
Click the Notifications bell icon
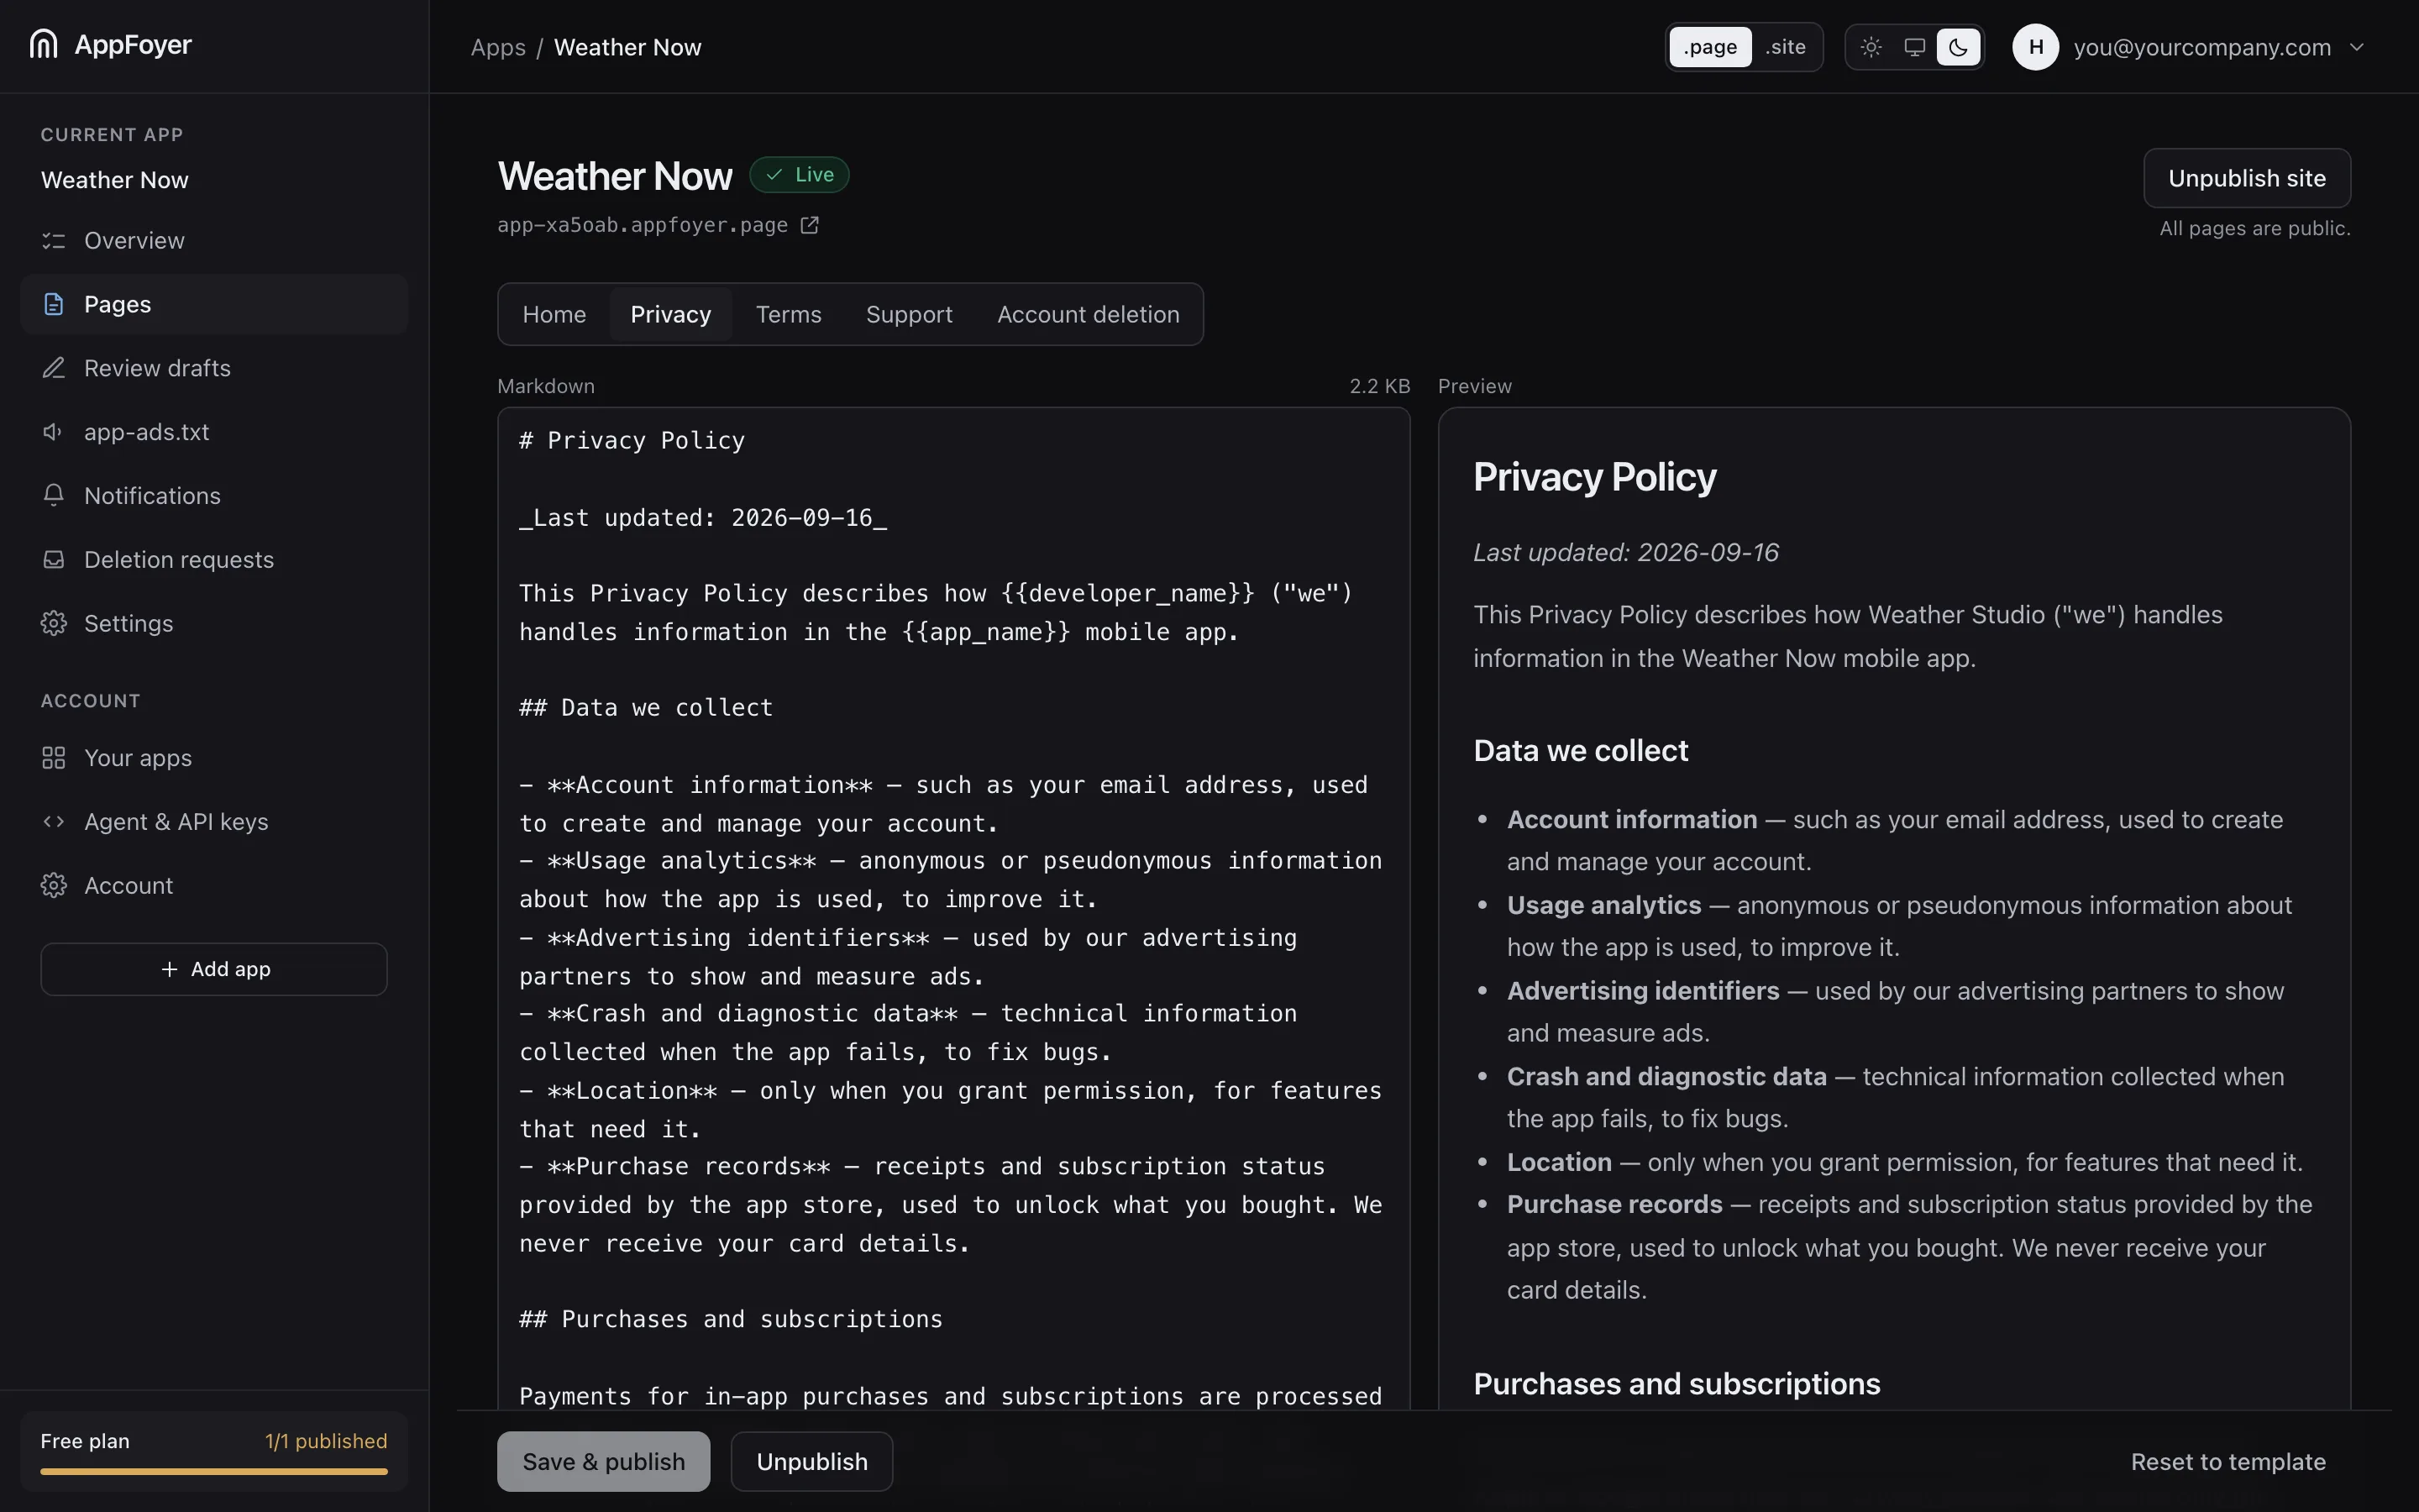tap(54, 496)
